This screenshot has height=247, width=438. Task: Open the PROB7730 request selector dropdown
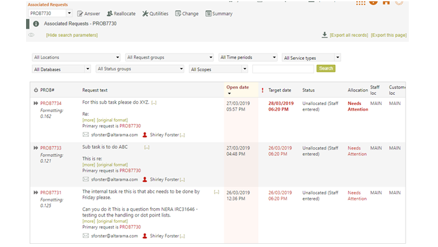click(50, 13)
